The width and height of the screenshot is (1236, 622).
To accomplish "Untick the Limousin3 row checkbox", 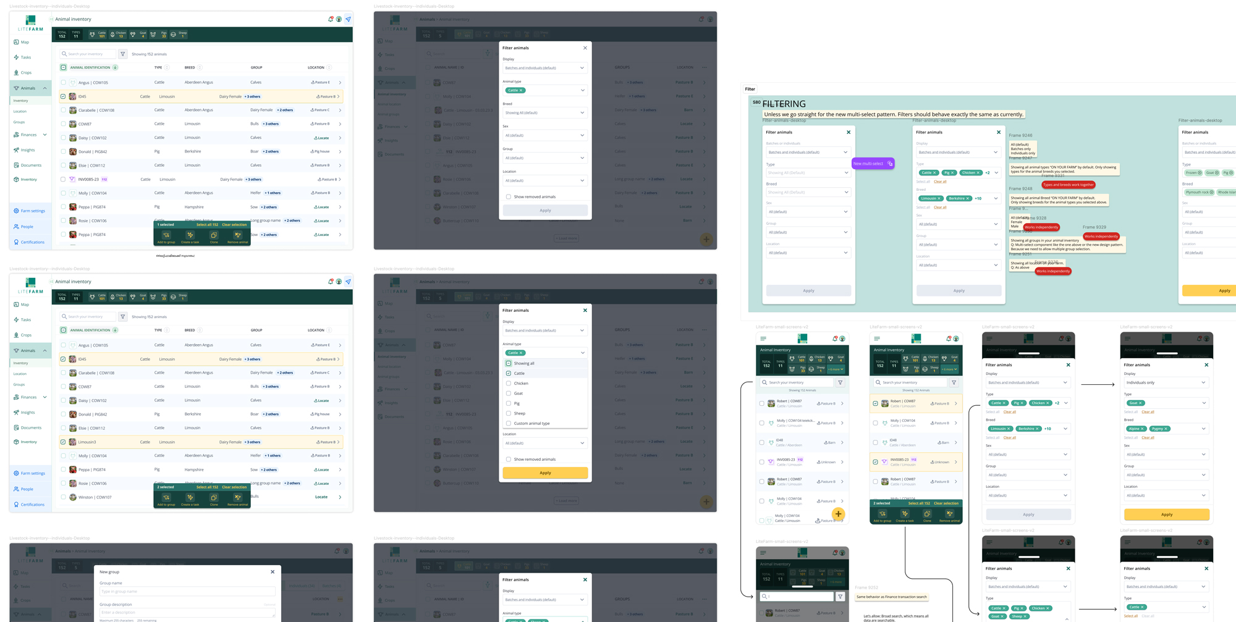I will click(x=63, y=442).
